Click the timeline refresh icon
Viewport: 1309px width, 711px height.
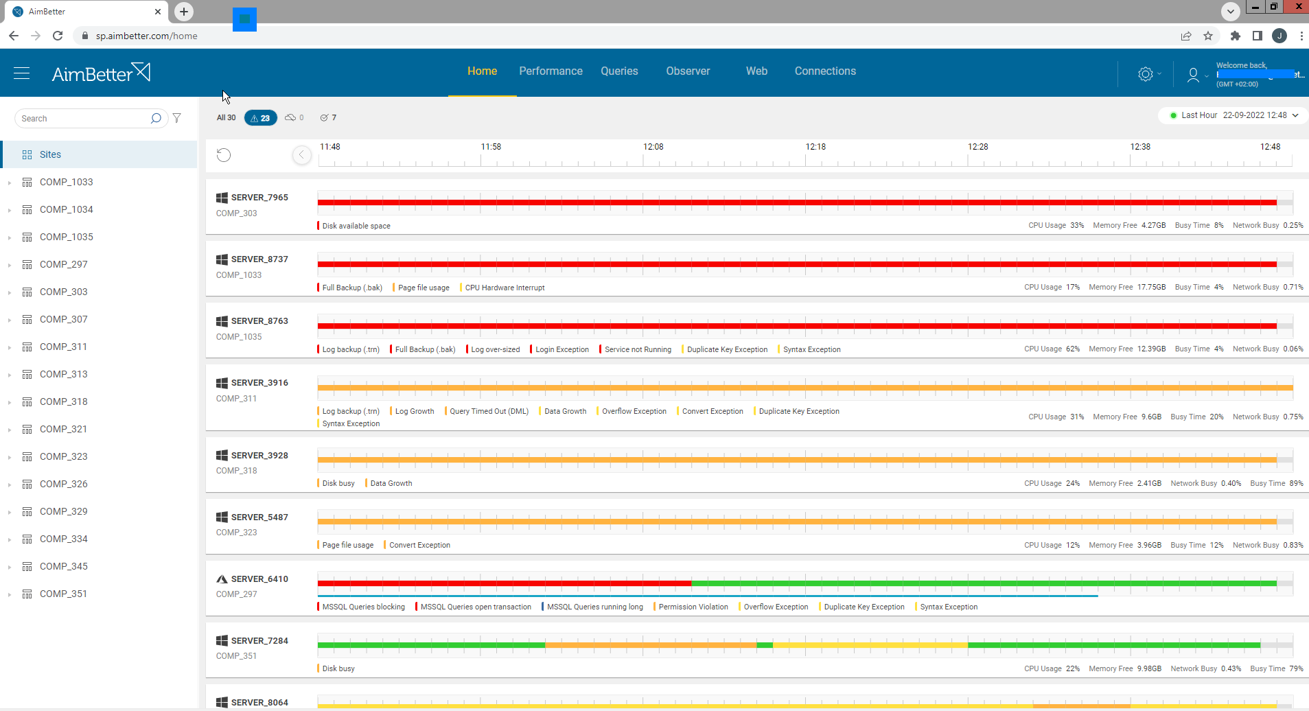click(224, 155)
